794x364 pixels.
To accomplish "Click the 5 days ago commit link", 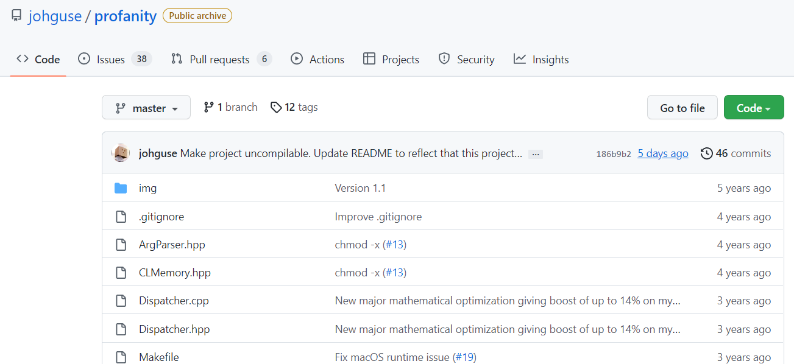I will [x=663, y=153].
